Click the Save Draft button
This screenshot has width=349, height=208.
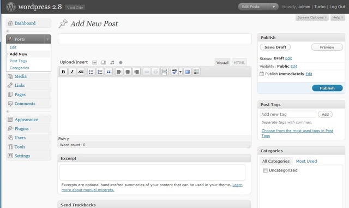(x=275, y=47)
